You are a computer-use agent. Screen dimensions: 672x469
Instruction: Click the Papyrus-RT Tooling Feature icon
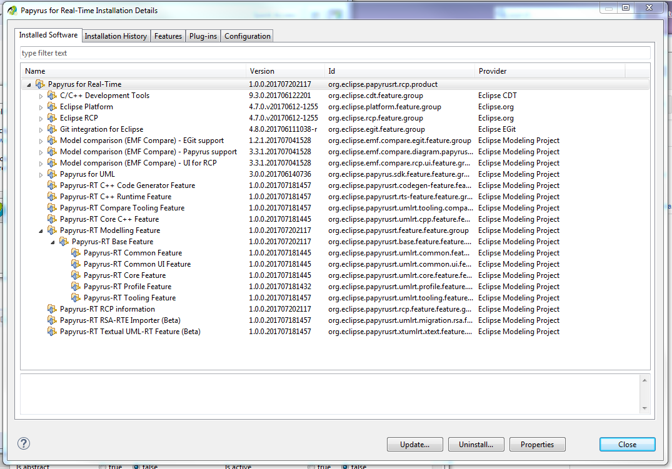76,298
